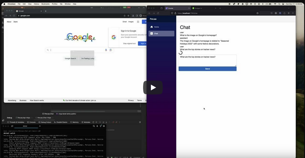Open the About link on Google
Screen dimensions: 305x158
click(x=9, y=22)
